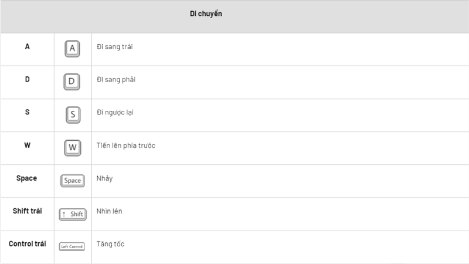This screenshot has height=264, width=469.
Task: Click the "Đi sang trái" description text
Action: click(115, 46)
